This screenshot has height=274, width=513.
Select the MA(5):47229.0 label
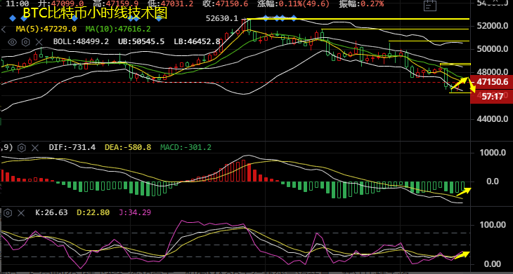coord(46,29)
